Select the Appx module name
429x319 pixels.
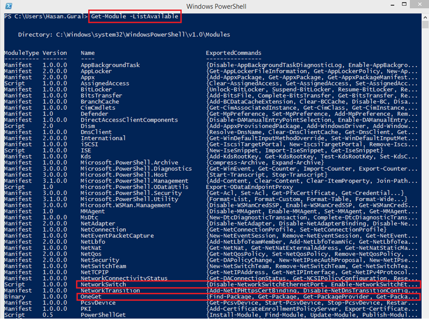[88, 77]
